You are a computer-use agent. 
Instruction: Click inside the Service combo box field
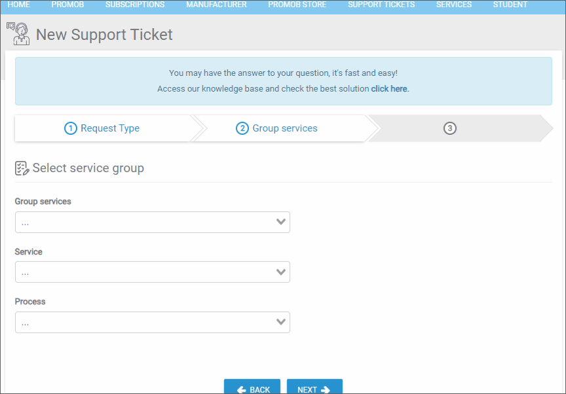[x=153, y=272]
